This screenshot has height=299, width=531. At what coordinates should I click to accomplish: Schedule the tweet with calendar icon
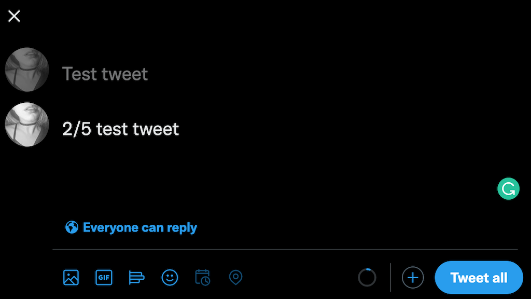[203, 278]
